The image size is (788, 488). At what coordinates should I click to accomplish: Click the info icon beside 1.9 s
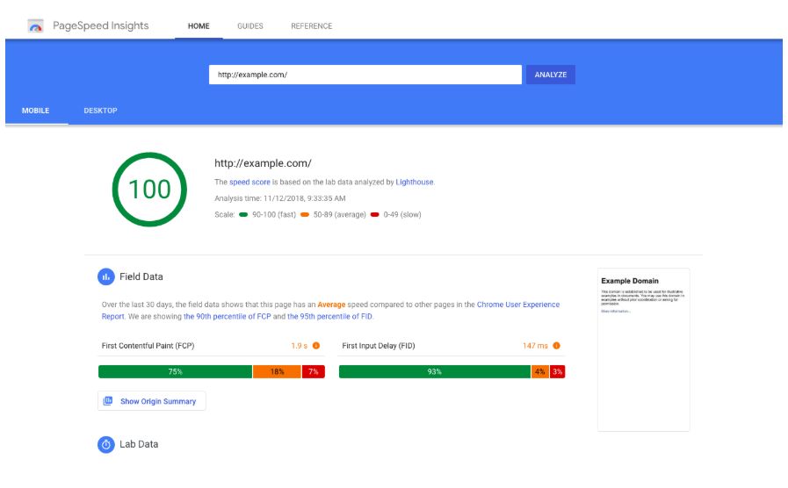[316, 346]
